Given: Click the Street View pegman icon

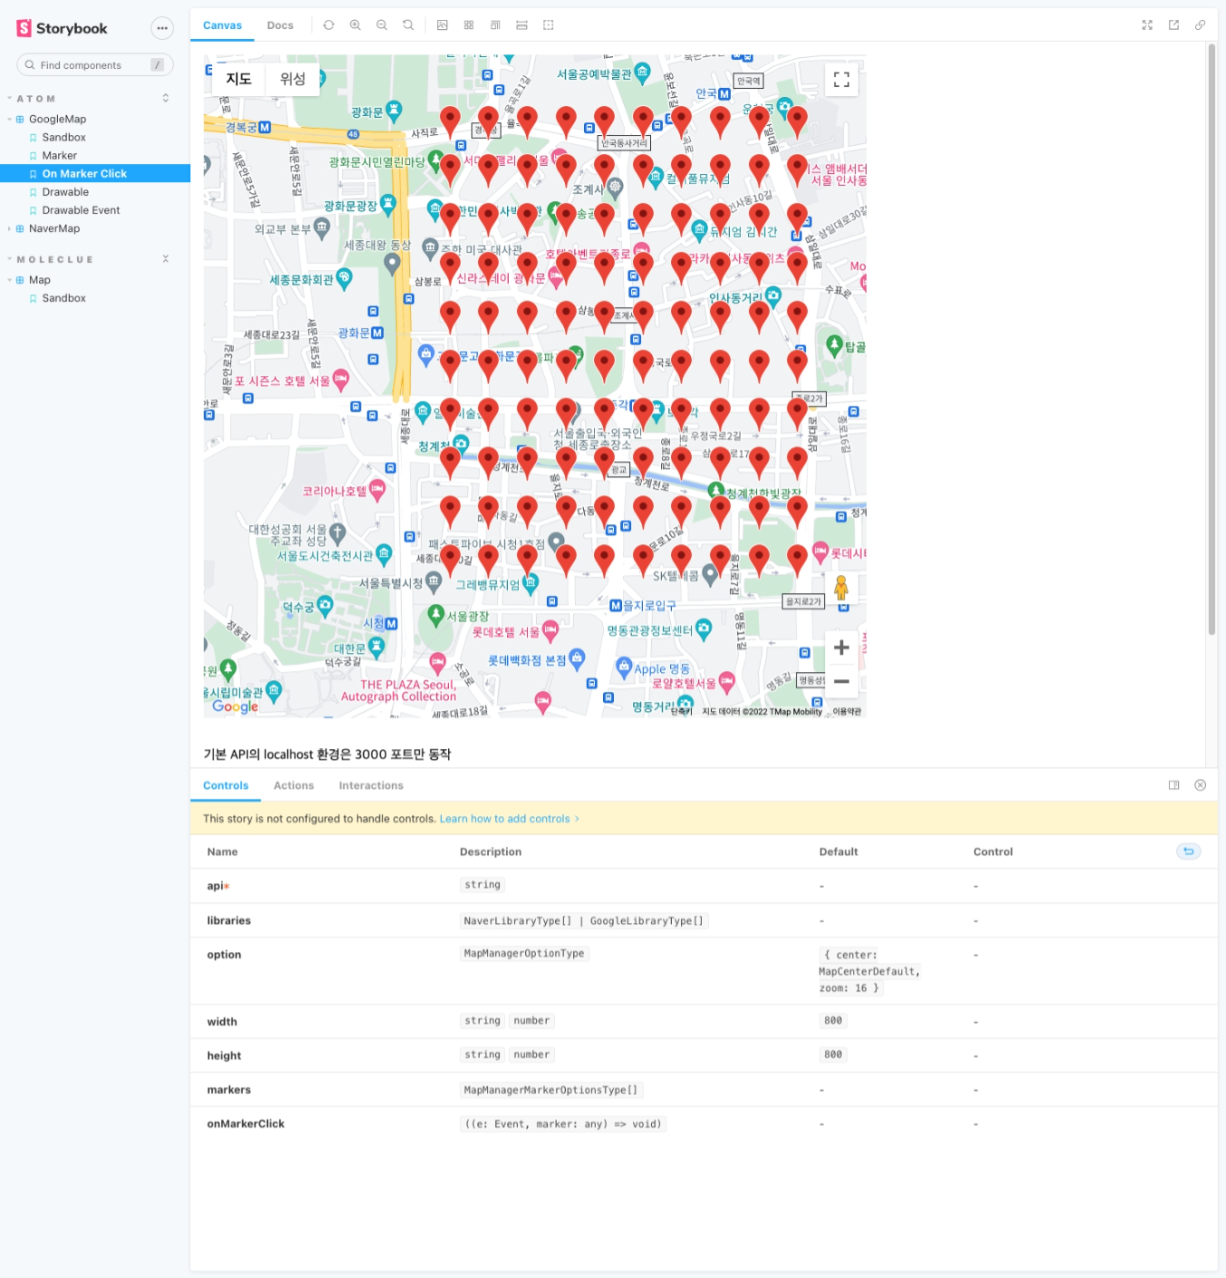Looking at the screenshot, I should click(841, 589).
